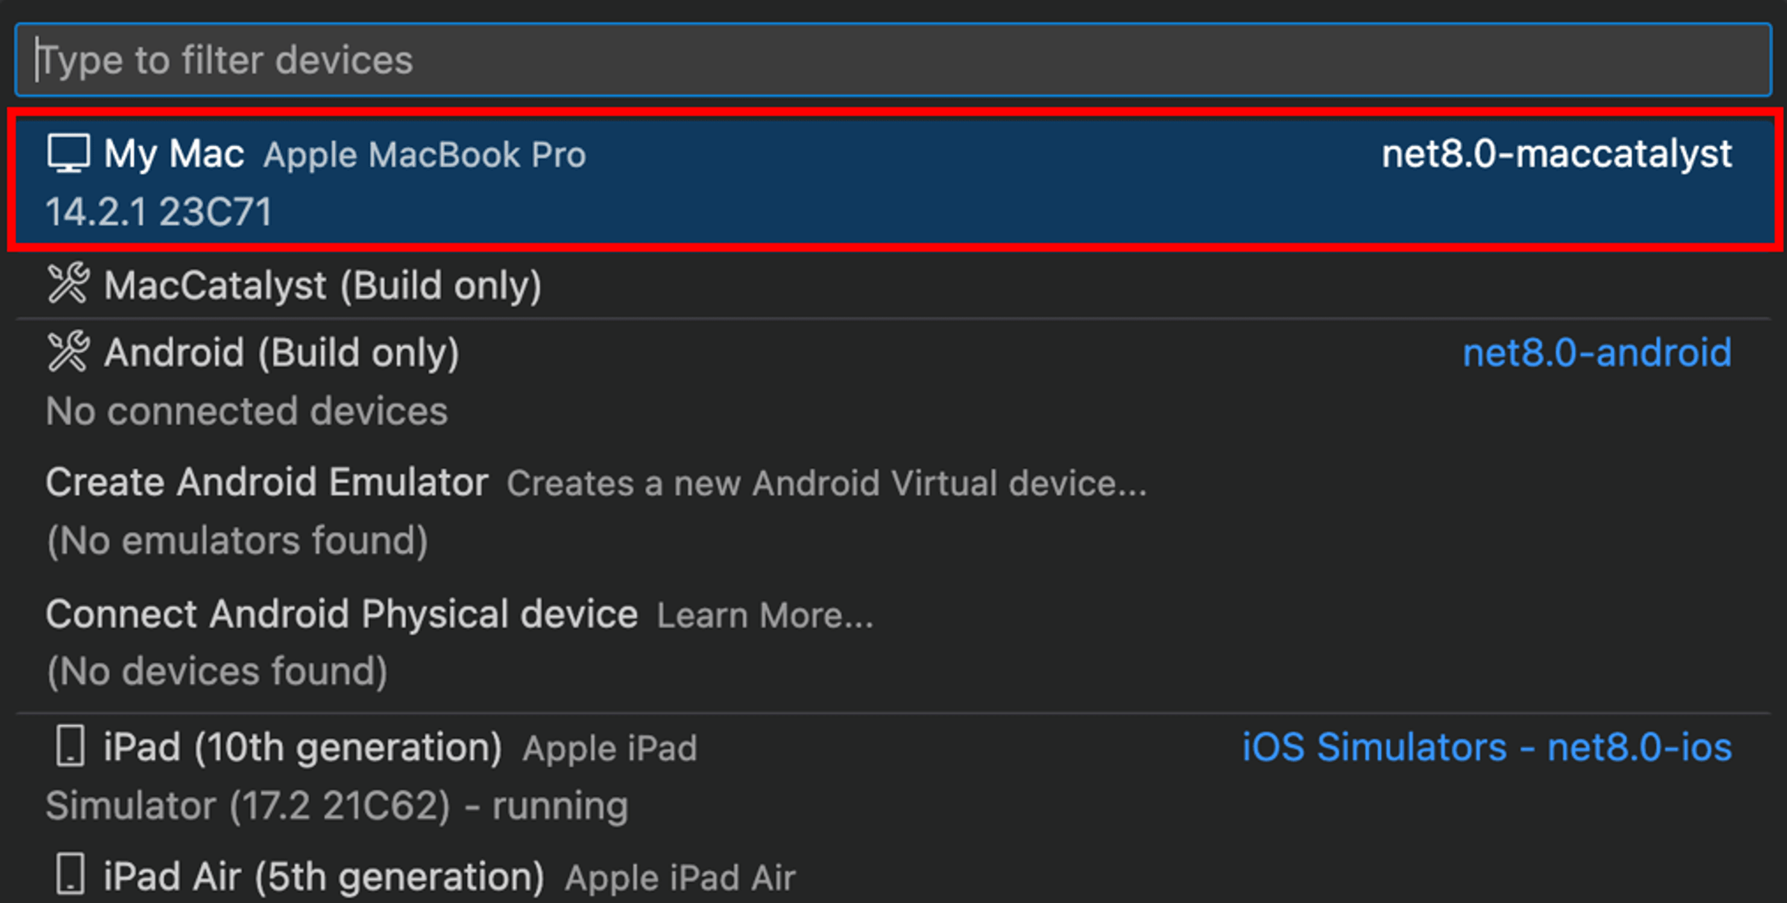Image resolution: width=1787 pixels, height=903 pixels.
Task: Click the iOS Simulators - net8.0-ios label
Action: coord(1486,747)
